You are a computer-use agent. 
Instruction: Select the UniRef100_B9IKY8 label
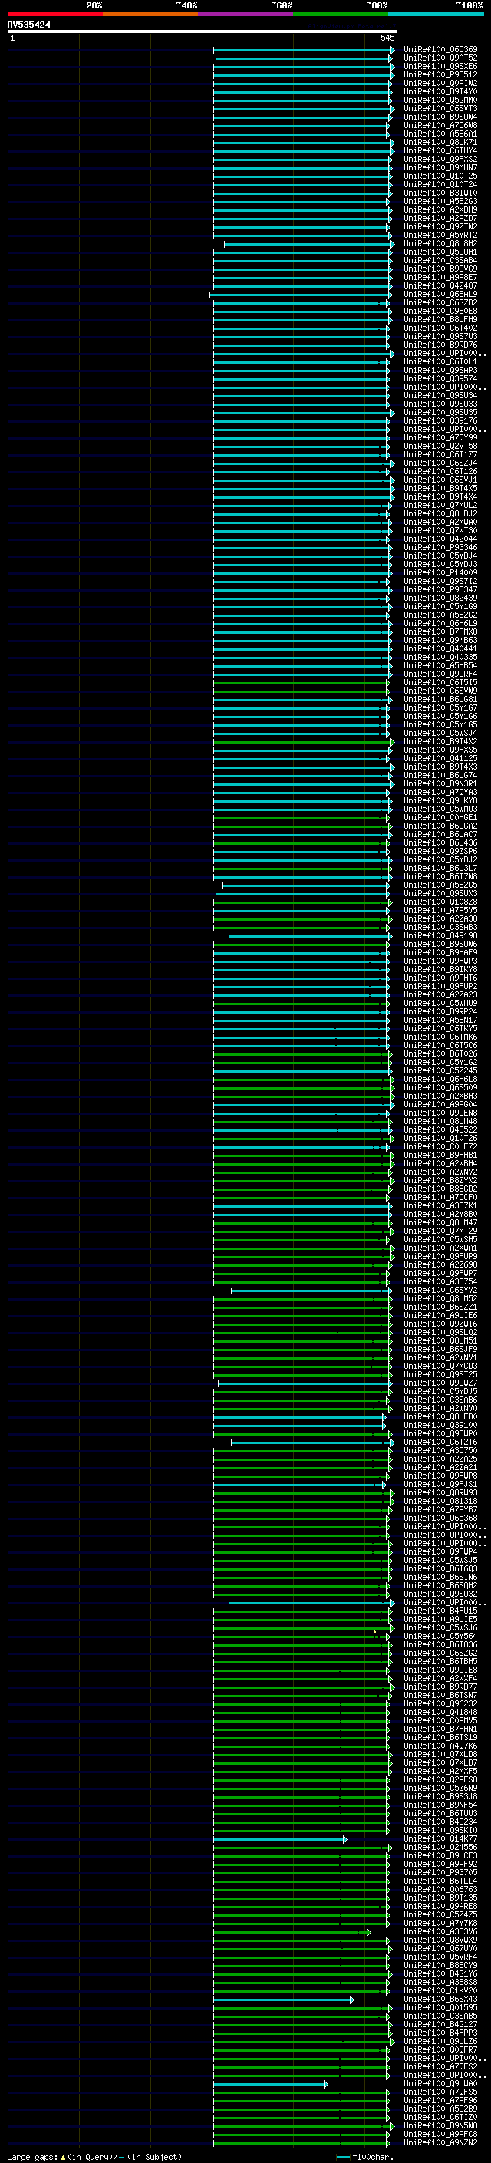point(440,970)
